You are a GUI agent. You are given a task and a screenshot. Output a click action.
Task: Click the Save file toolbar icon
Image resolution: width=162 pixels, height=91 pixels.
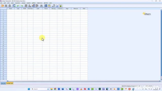6,6
